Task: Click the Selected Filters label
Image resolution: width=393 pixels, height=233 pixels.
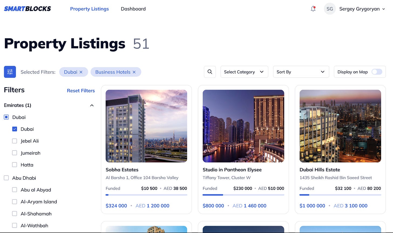Action: coord(38,72)
